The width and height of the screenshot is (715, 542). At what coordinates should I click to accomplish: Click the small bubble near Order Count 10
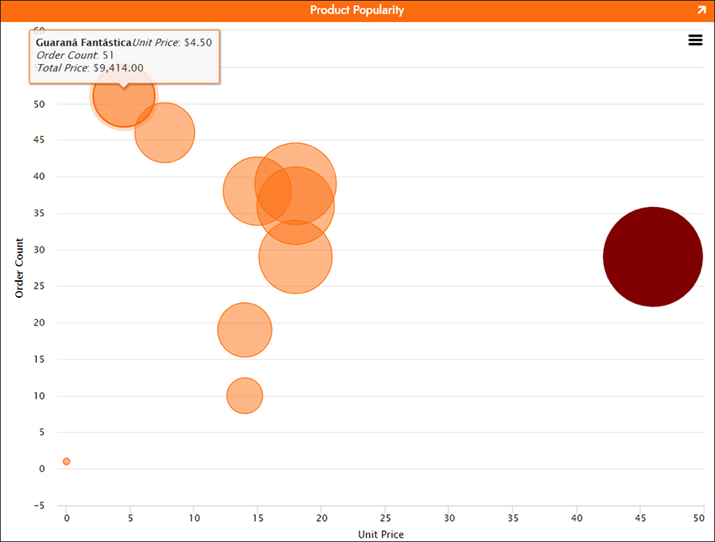[245, 396]
